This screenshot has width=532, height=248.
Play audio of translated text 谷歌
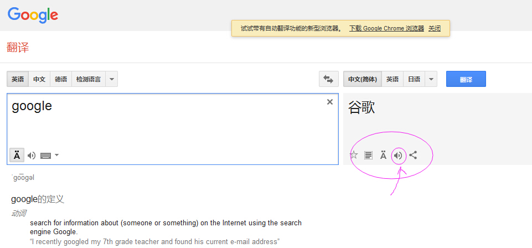398,156
